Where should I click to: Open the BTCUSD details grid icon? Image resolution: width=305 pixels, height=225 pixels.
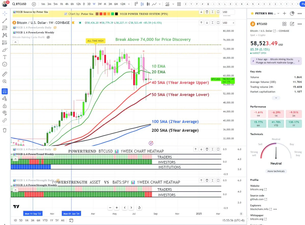point(284,24)
